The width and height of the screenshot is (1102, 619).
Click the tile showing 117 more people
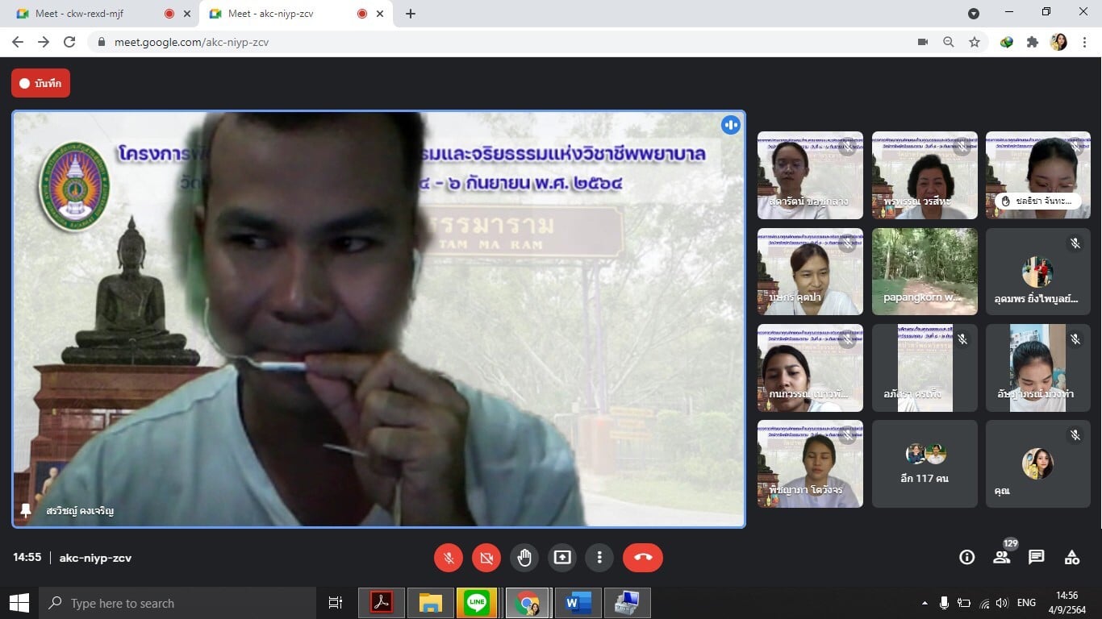(x=925, y=464)
